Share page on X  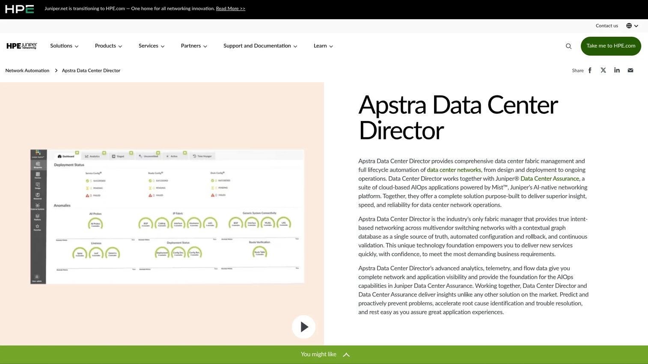[603, 70]
